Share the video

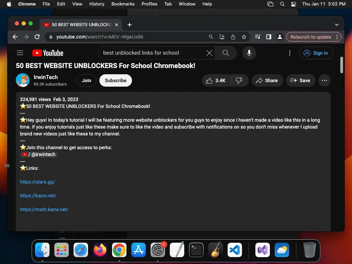(267, 80)
